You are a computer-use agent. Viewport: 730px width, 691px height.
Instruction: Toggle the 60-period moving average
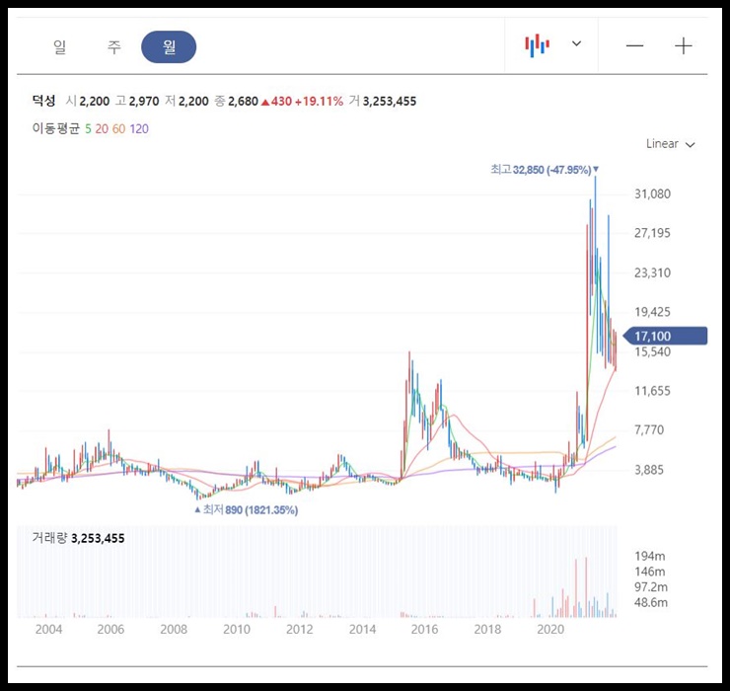(x=118, y=129)
